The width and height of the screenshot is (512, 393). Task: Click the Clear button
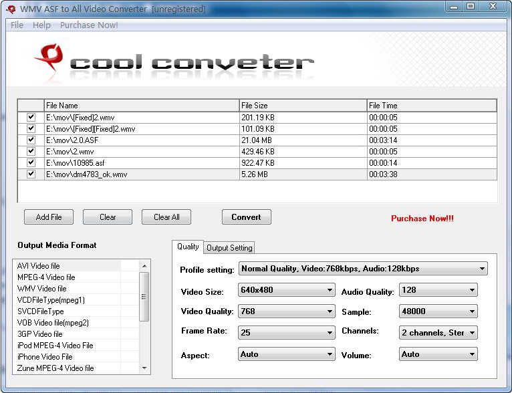(x=108, y=217)
